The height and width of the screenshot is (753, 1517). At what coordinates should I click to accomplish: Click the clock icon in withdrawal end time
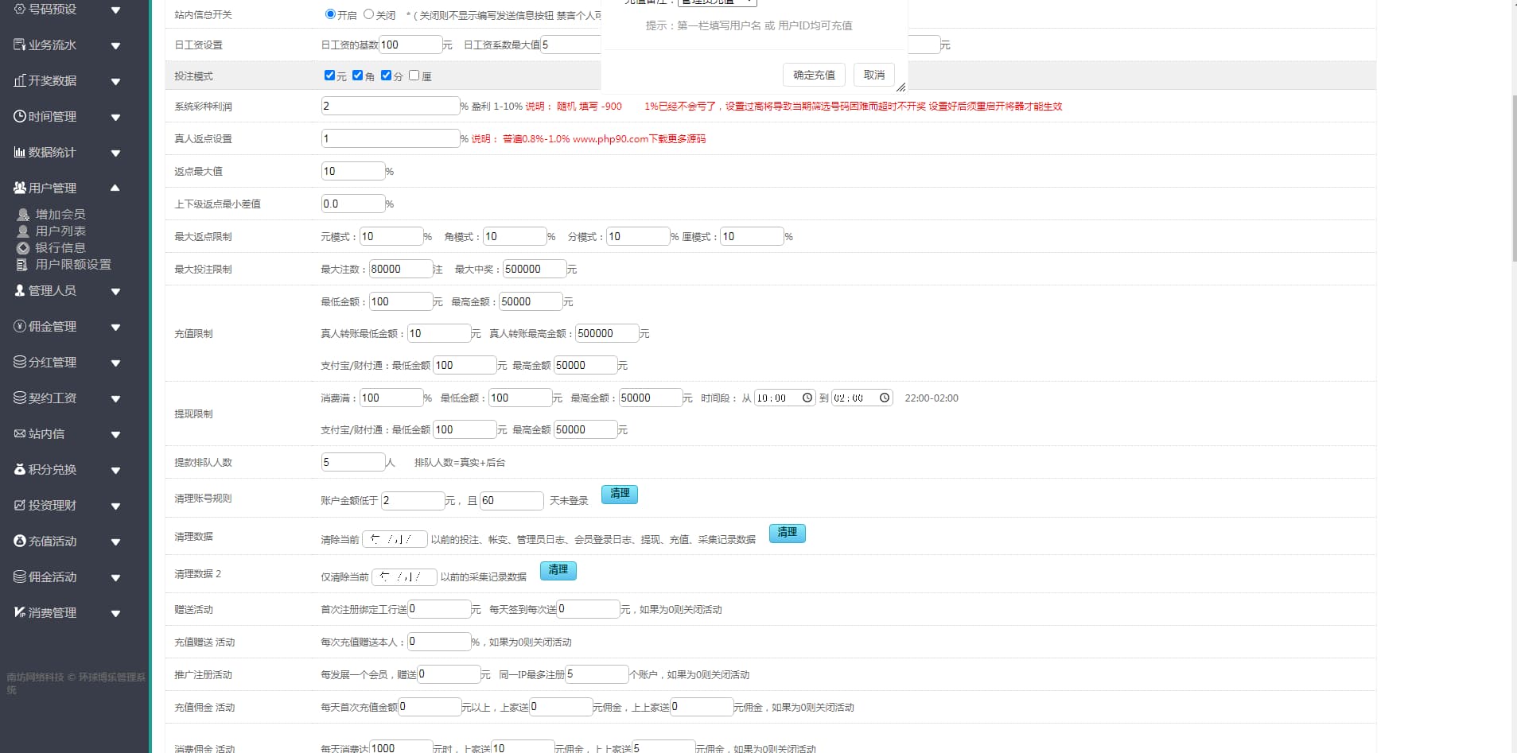pyautogui.click(x=885, y=398)
